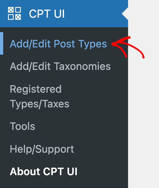Click the Types/Taxes line of the submenu
Image resolution: width=159 pixels, height=188 pixels.
39,104
